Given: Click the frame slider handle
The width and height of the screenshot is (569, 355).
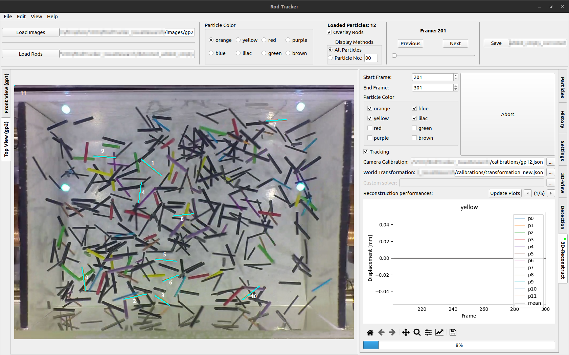Looking at the screenshot, I should [x=394, y=55].
